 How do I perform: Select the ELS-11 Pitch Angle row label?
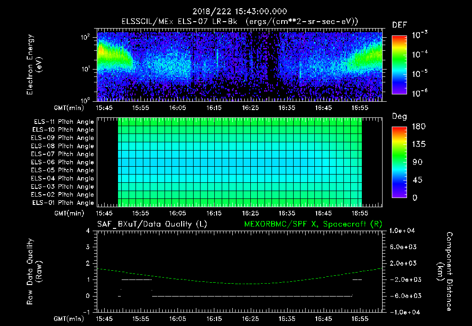click(x=64, y=122)
